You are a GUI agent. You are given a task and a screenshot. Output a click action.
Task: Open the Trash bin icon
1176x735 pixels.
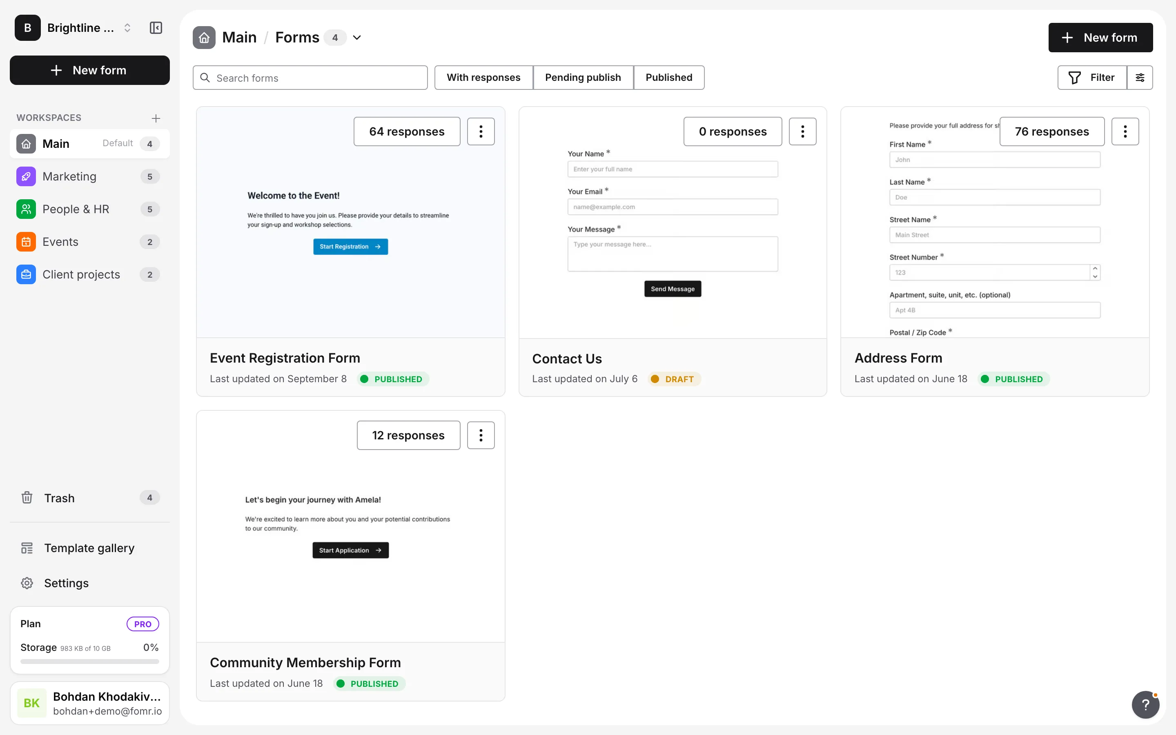coord(27,498)
